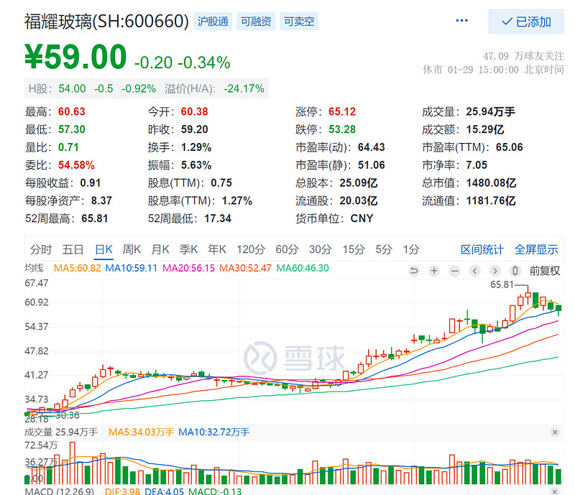Switch to the 120分 chart tab
The width and height of the screenshot is (575, 495).
(251, 250)
